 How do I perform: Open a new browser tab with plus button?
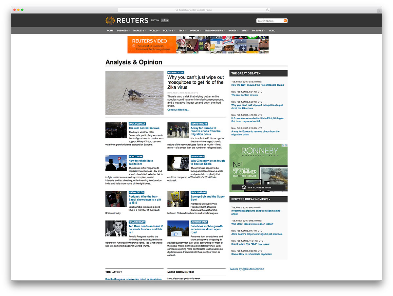tap(380, 11)
